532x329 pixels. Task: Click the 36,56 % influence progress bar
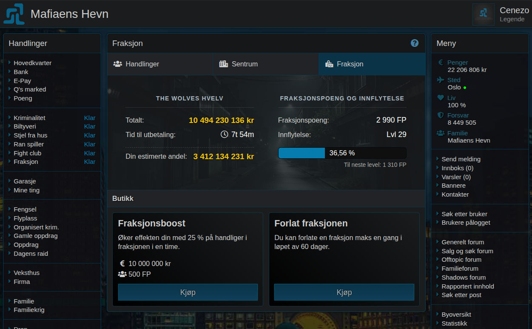point(342,153)
